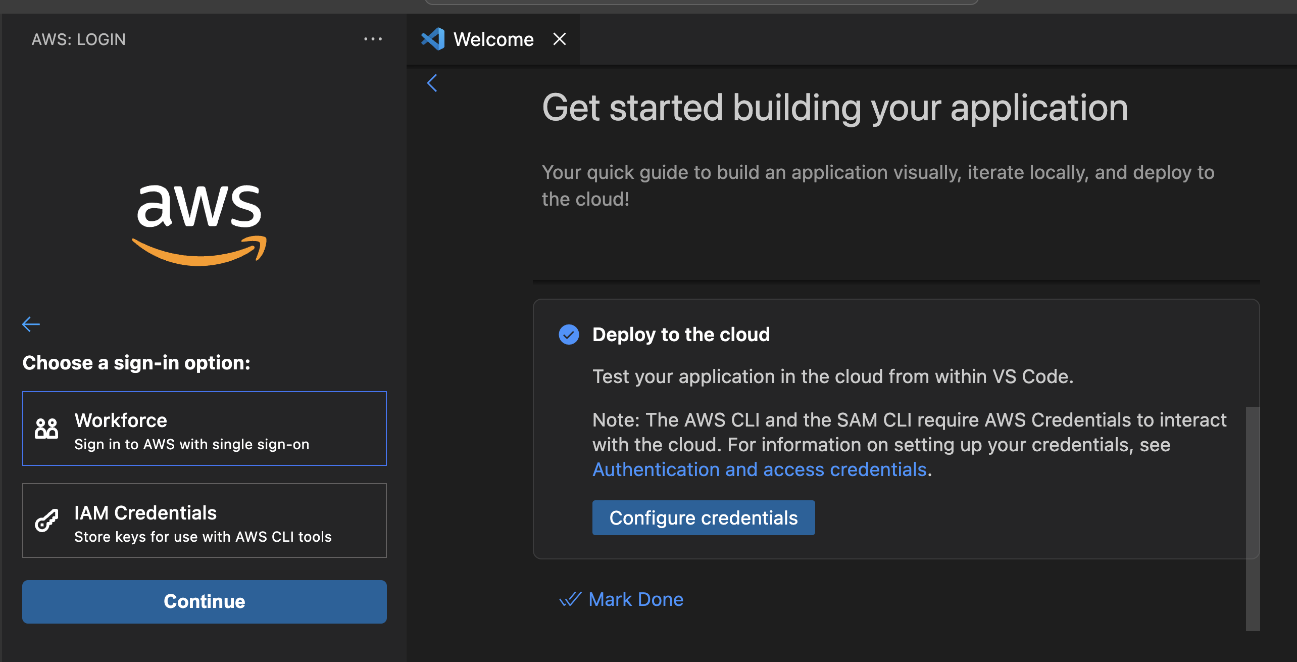Select the IAM Credentials sign-in option
Image resolution: width=1297 pixels, height=662 pixels.
coord(205,521)
